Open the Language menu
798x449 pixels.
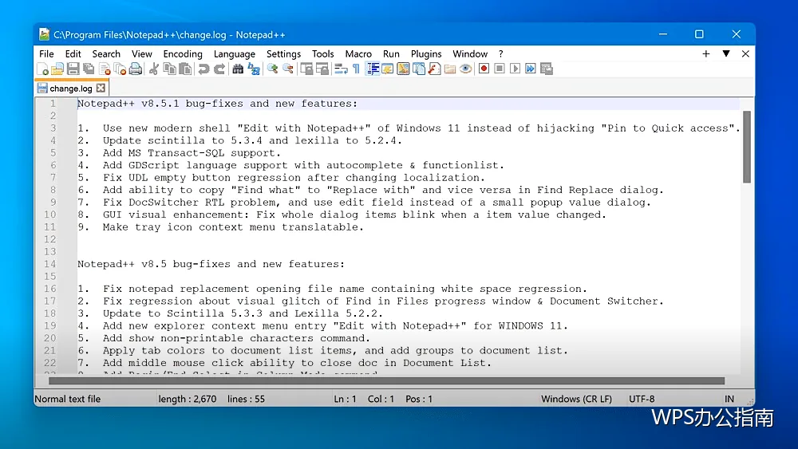pos(235,54)
